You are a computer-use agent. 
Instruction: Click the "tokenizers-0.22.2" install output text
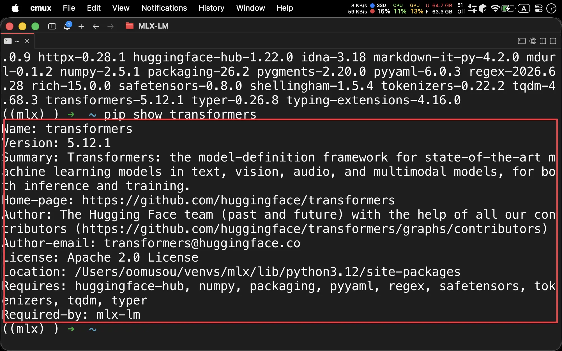(x=443, y=86)
